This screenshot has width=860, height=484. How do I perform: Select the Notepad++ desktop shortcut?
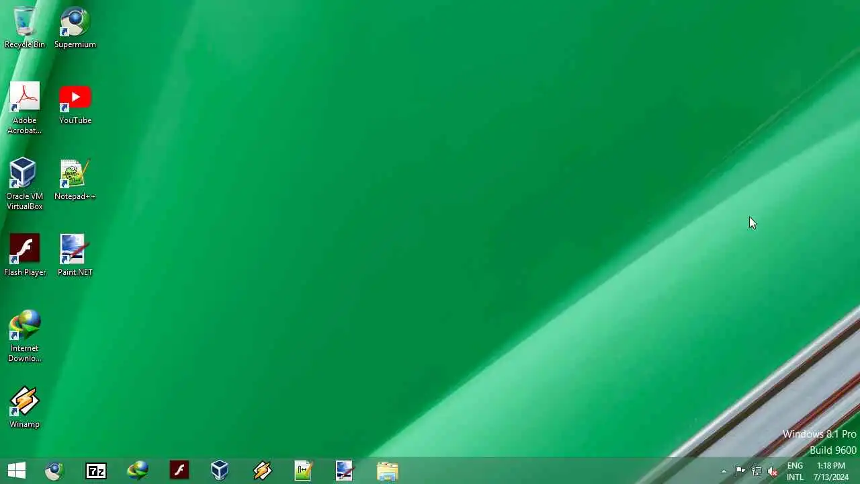[75, 179]
